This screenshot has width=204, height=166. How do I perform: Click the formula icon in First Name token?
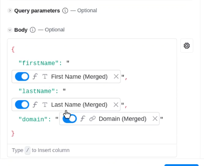click(35, 76)
